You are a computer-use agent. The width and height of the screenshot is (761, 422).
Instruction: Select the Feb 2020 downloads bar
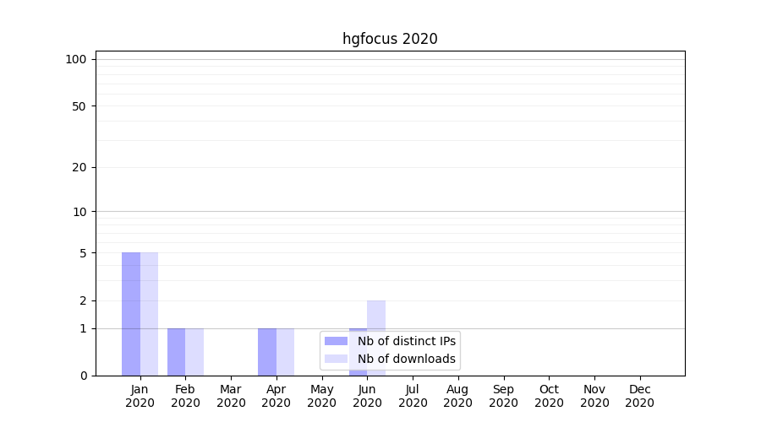[x=194, y=352]
